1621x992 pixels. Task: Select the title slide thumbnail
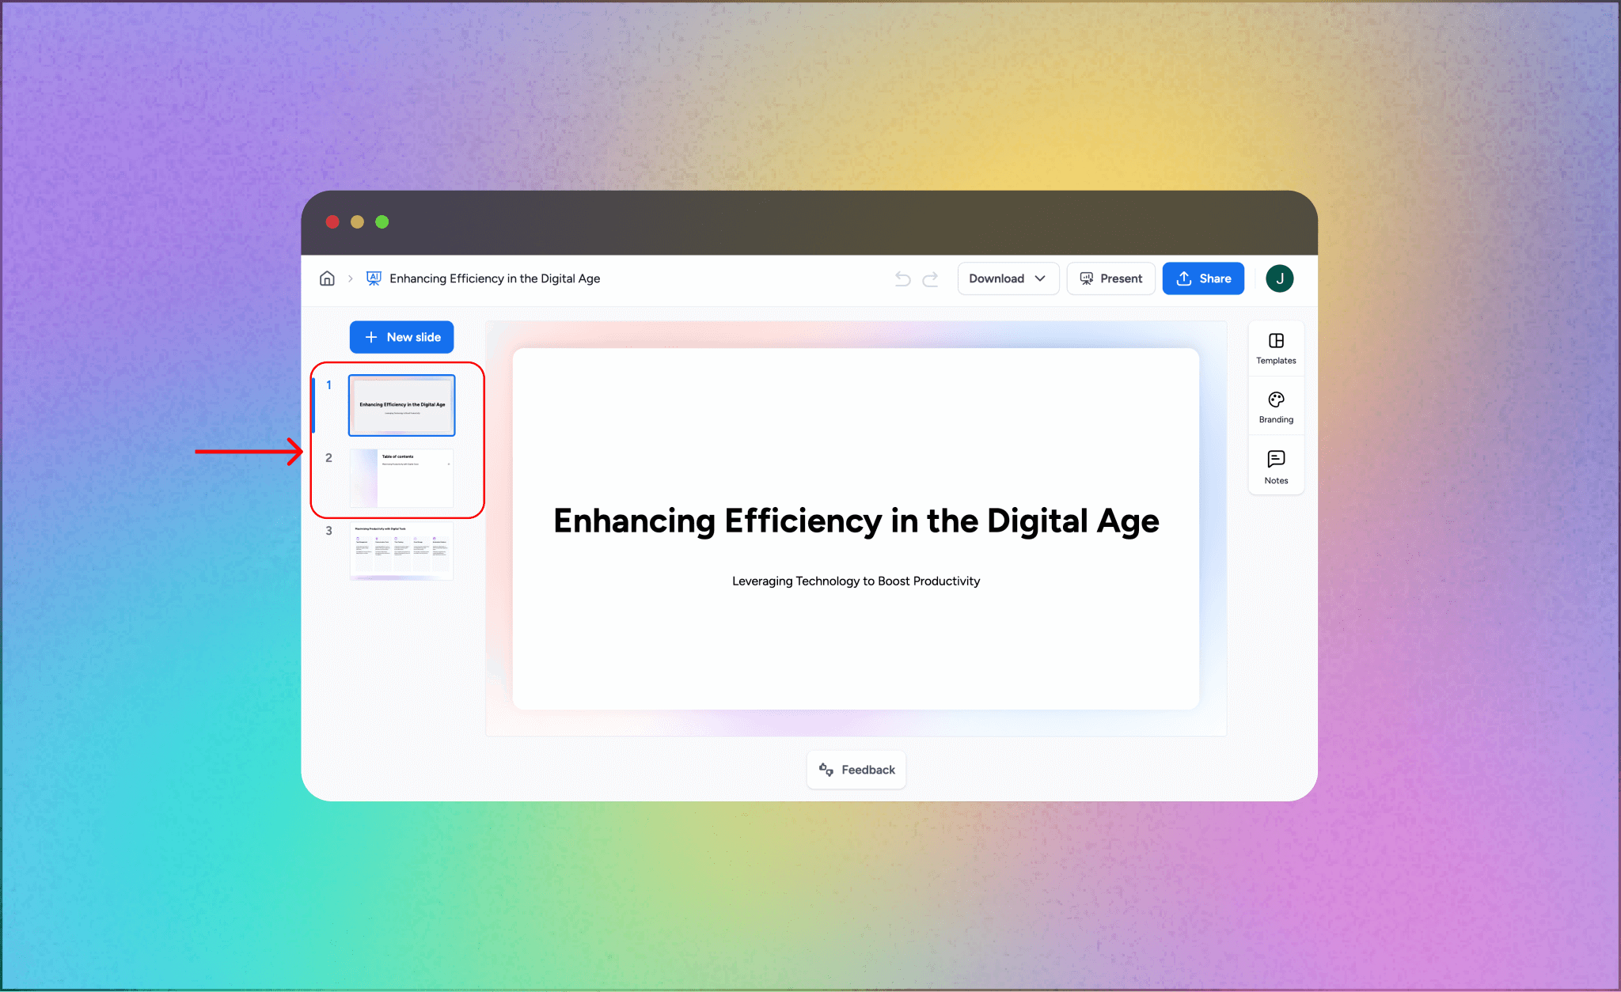coord(401,404)
